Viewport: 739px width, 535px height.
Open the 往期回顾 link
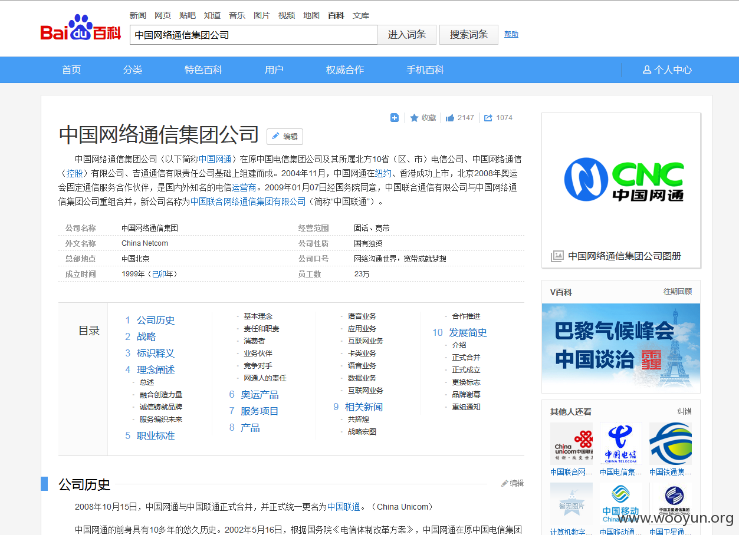point(678,292)
